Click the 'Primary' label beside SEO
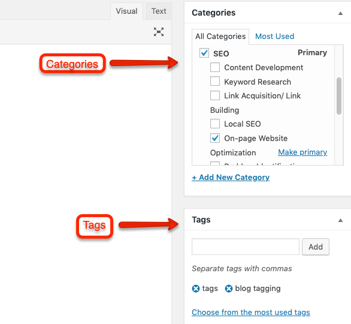Viewport: 351px width, 324px height. coord(312,53)
